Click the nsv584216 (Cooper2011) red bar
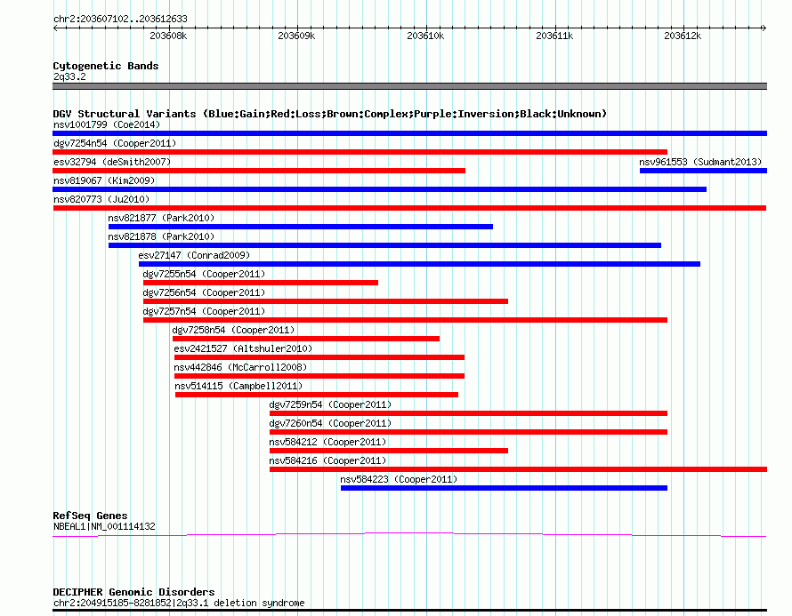The height and width of the screenshot is (616, 792). click(x=518, y=469)
